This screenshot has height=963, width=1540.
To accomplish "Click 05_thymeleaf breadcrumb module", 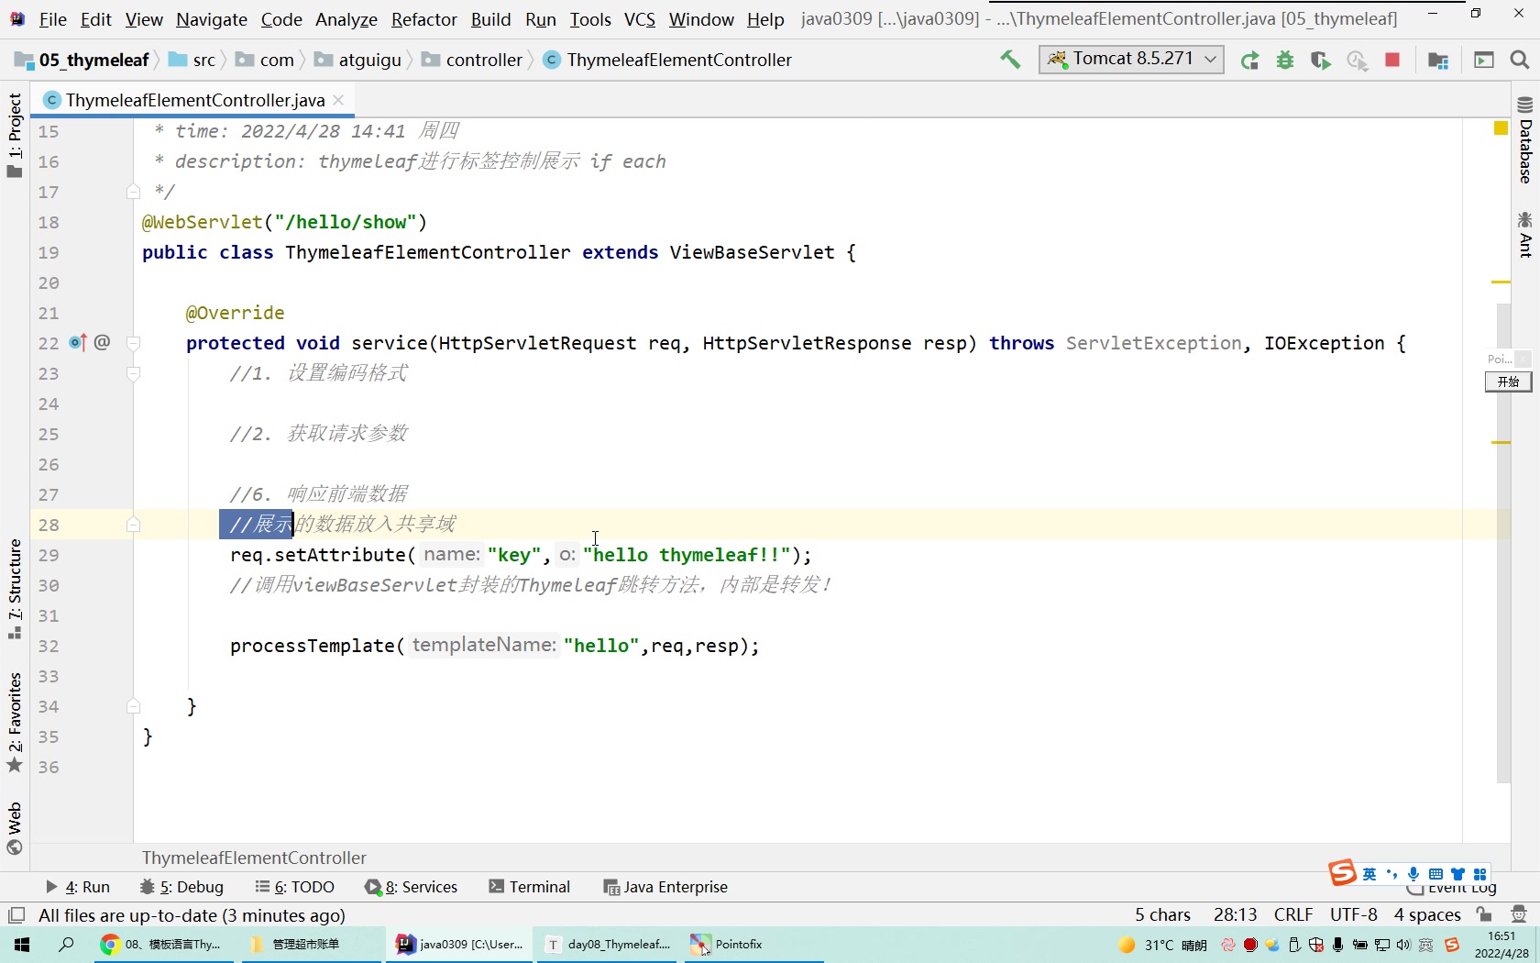I will point(82,61).
